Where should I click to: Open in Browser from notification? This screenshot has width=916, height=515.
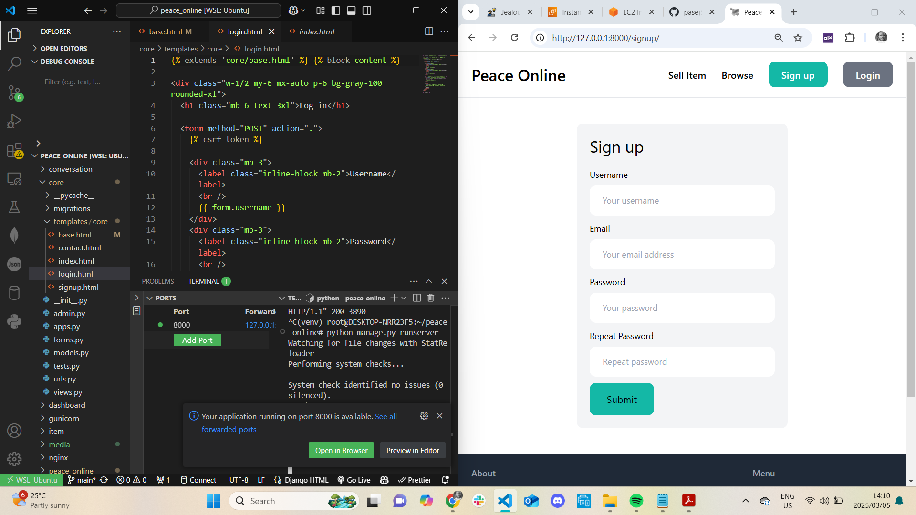(342, 450)
